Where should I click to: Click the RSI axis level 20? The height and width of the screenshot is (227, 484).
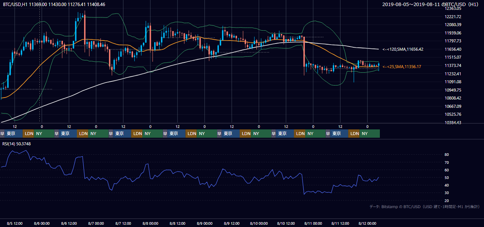point(447,201)
